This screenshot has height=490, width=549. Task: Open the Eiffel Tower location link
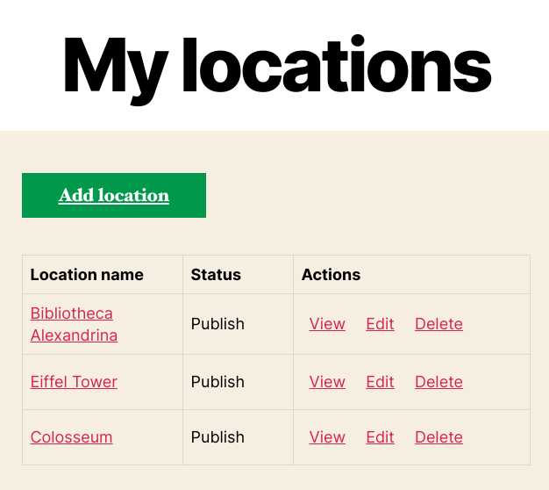tap(74, 382)
